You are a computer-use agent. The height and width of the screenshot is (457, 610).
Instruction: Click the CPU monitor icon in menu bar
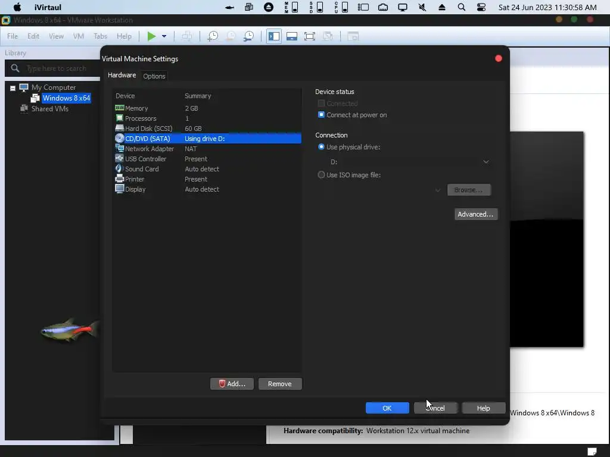pos(341,7)
